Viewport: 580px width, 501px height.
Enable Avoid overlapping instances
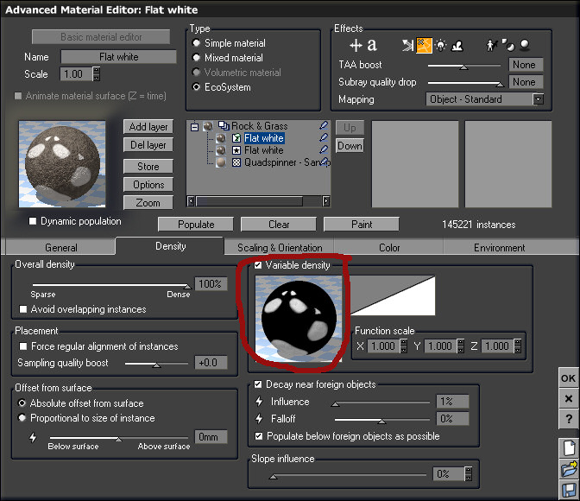tap(23, 309)
